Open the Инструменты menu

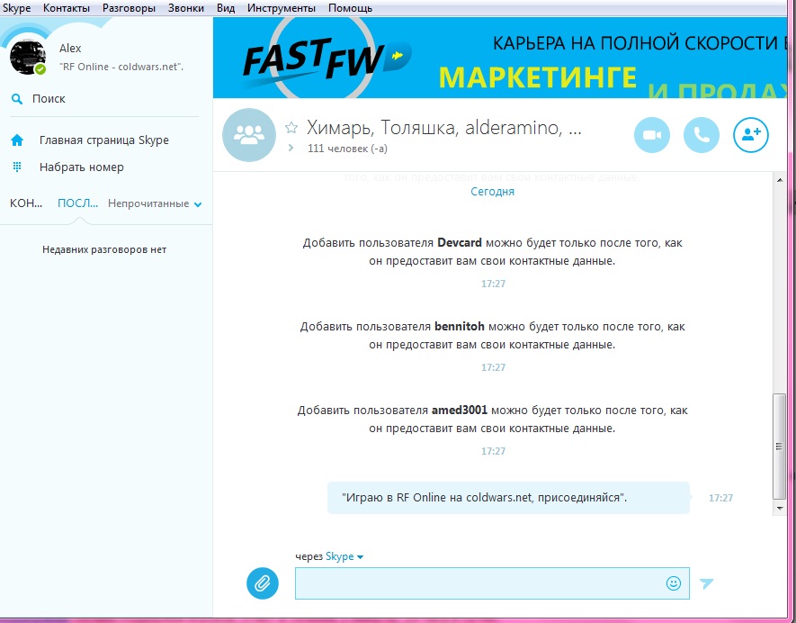[x=282, y=8]
